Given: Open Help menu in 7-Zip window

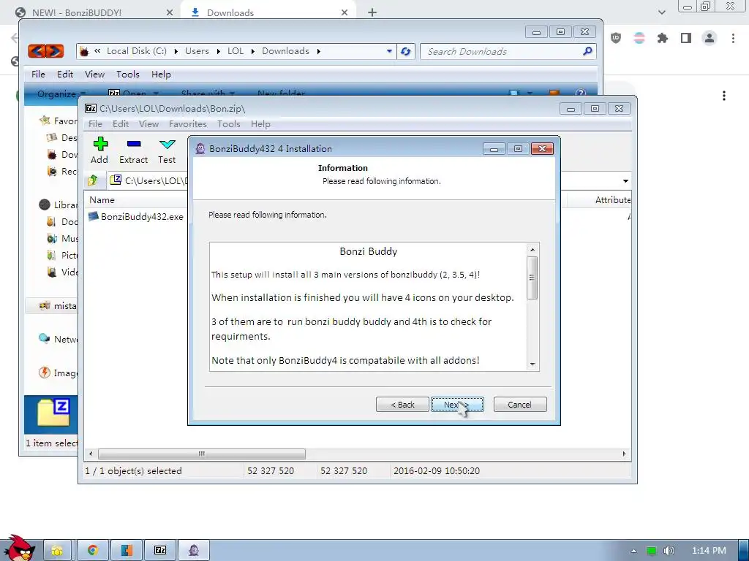Looking at the screenshot, I should pyautogui.click(x=260, y=124).
